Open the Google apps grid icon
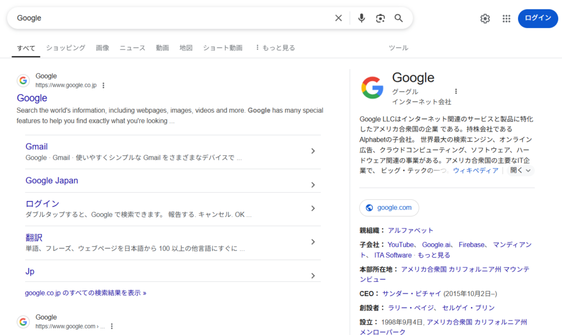The height and width of the screenshot is (335, 562). click(506, 18)
